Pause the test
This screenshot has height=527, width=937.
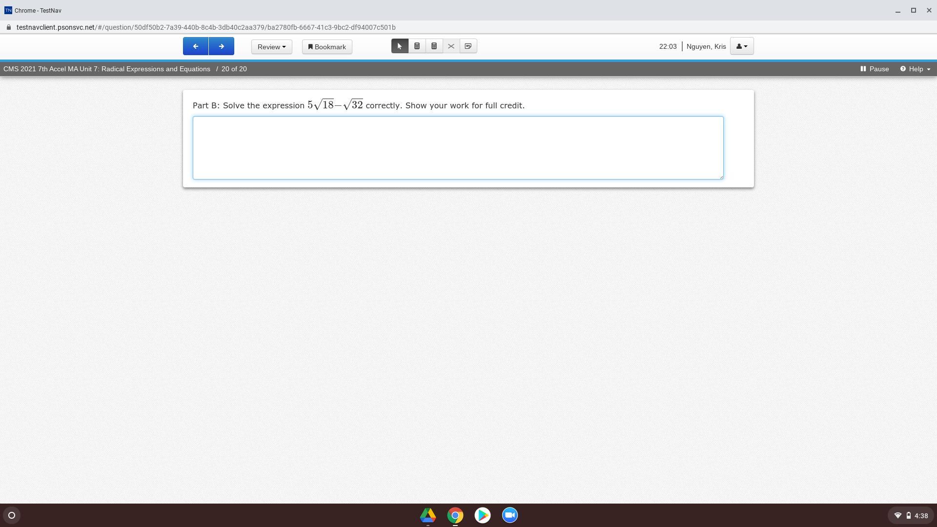pyautogui.click(x=874, y=69)
